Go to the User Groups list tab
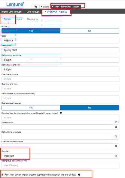Viewport: 125px width, 178px height. click(33, 12)
